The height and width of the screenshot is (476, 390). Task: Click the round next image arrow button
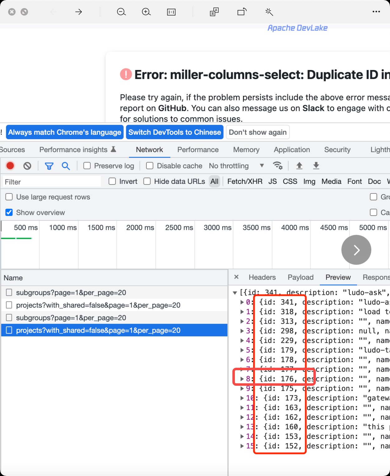point(356,250)
